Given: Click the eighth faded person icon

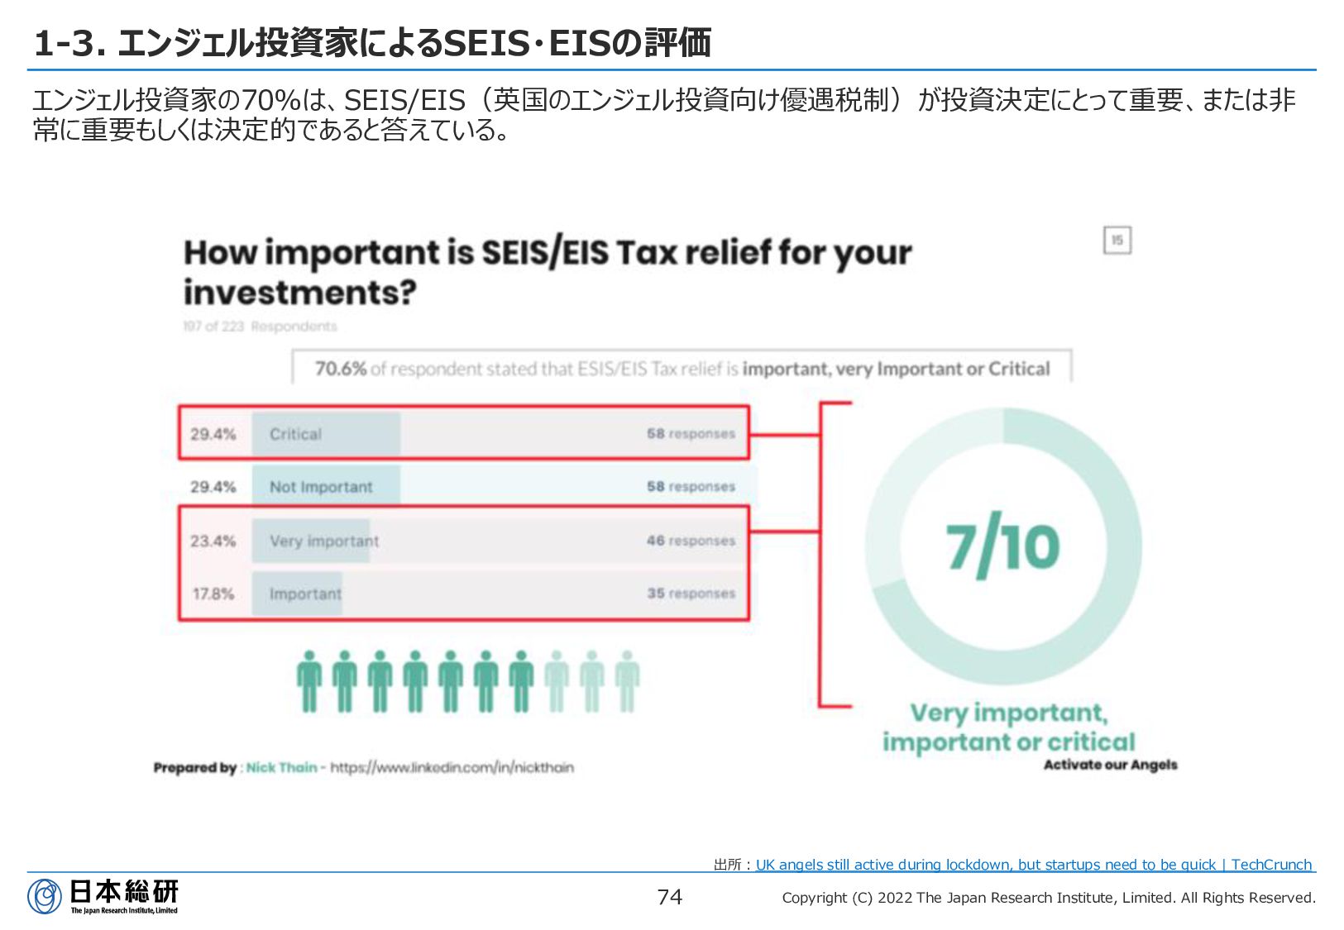Looking at the screenshot, I should pyautogui.click(x=557, y=681).
